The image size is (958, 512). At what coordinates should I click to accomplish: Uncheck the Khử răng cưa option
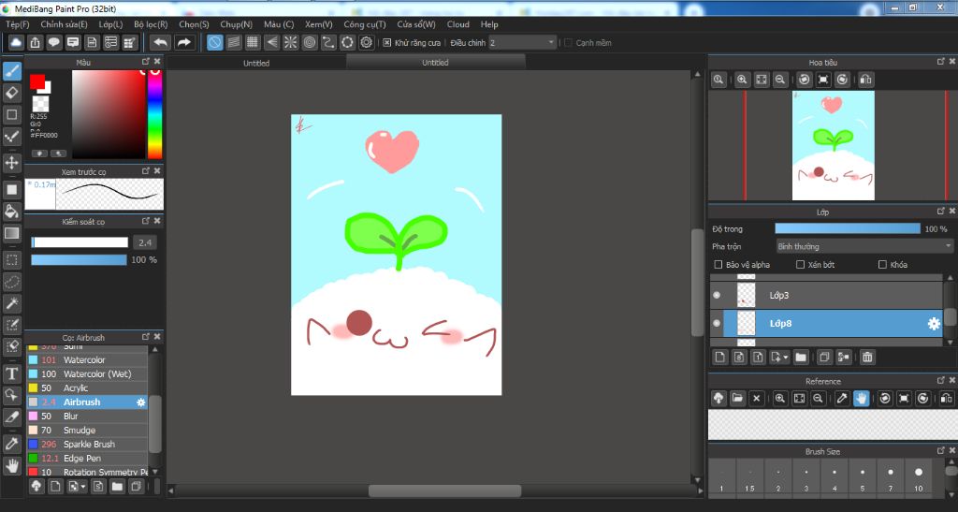(x=387, y=42)
